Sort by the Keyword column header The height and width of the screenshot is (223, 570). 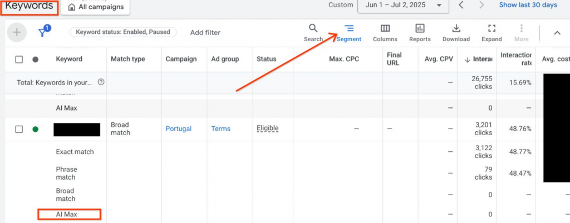(69, 60)
